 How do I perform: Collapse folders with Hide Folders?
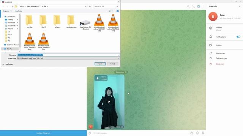[8, 64]
